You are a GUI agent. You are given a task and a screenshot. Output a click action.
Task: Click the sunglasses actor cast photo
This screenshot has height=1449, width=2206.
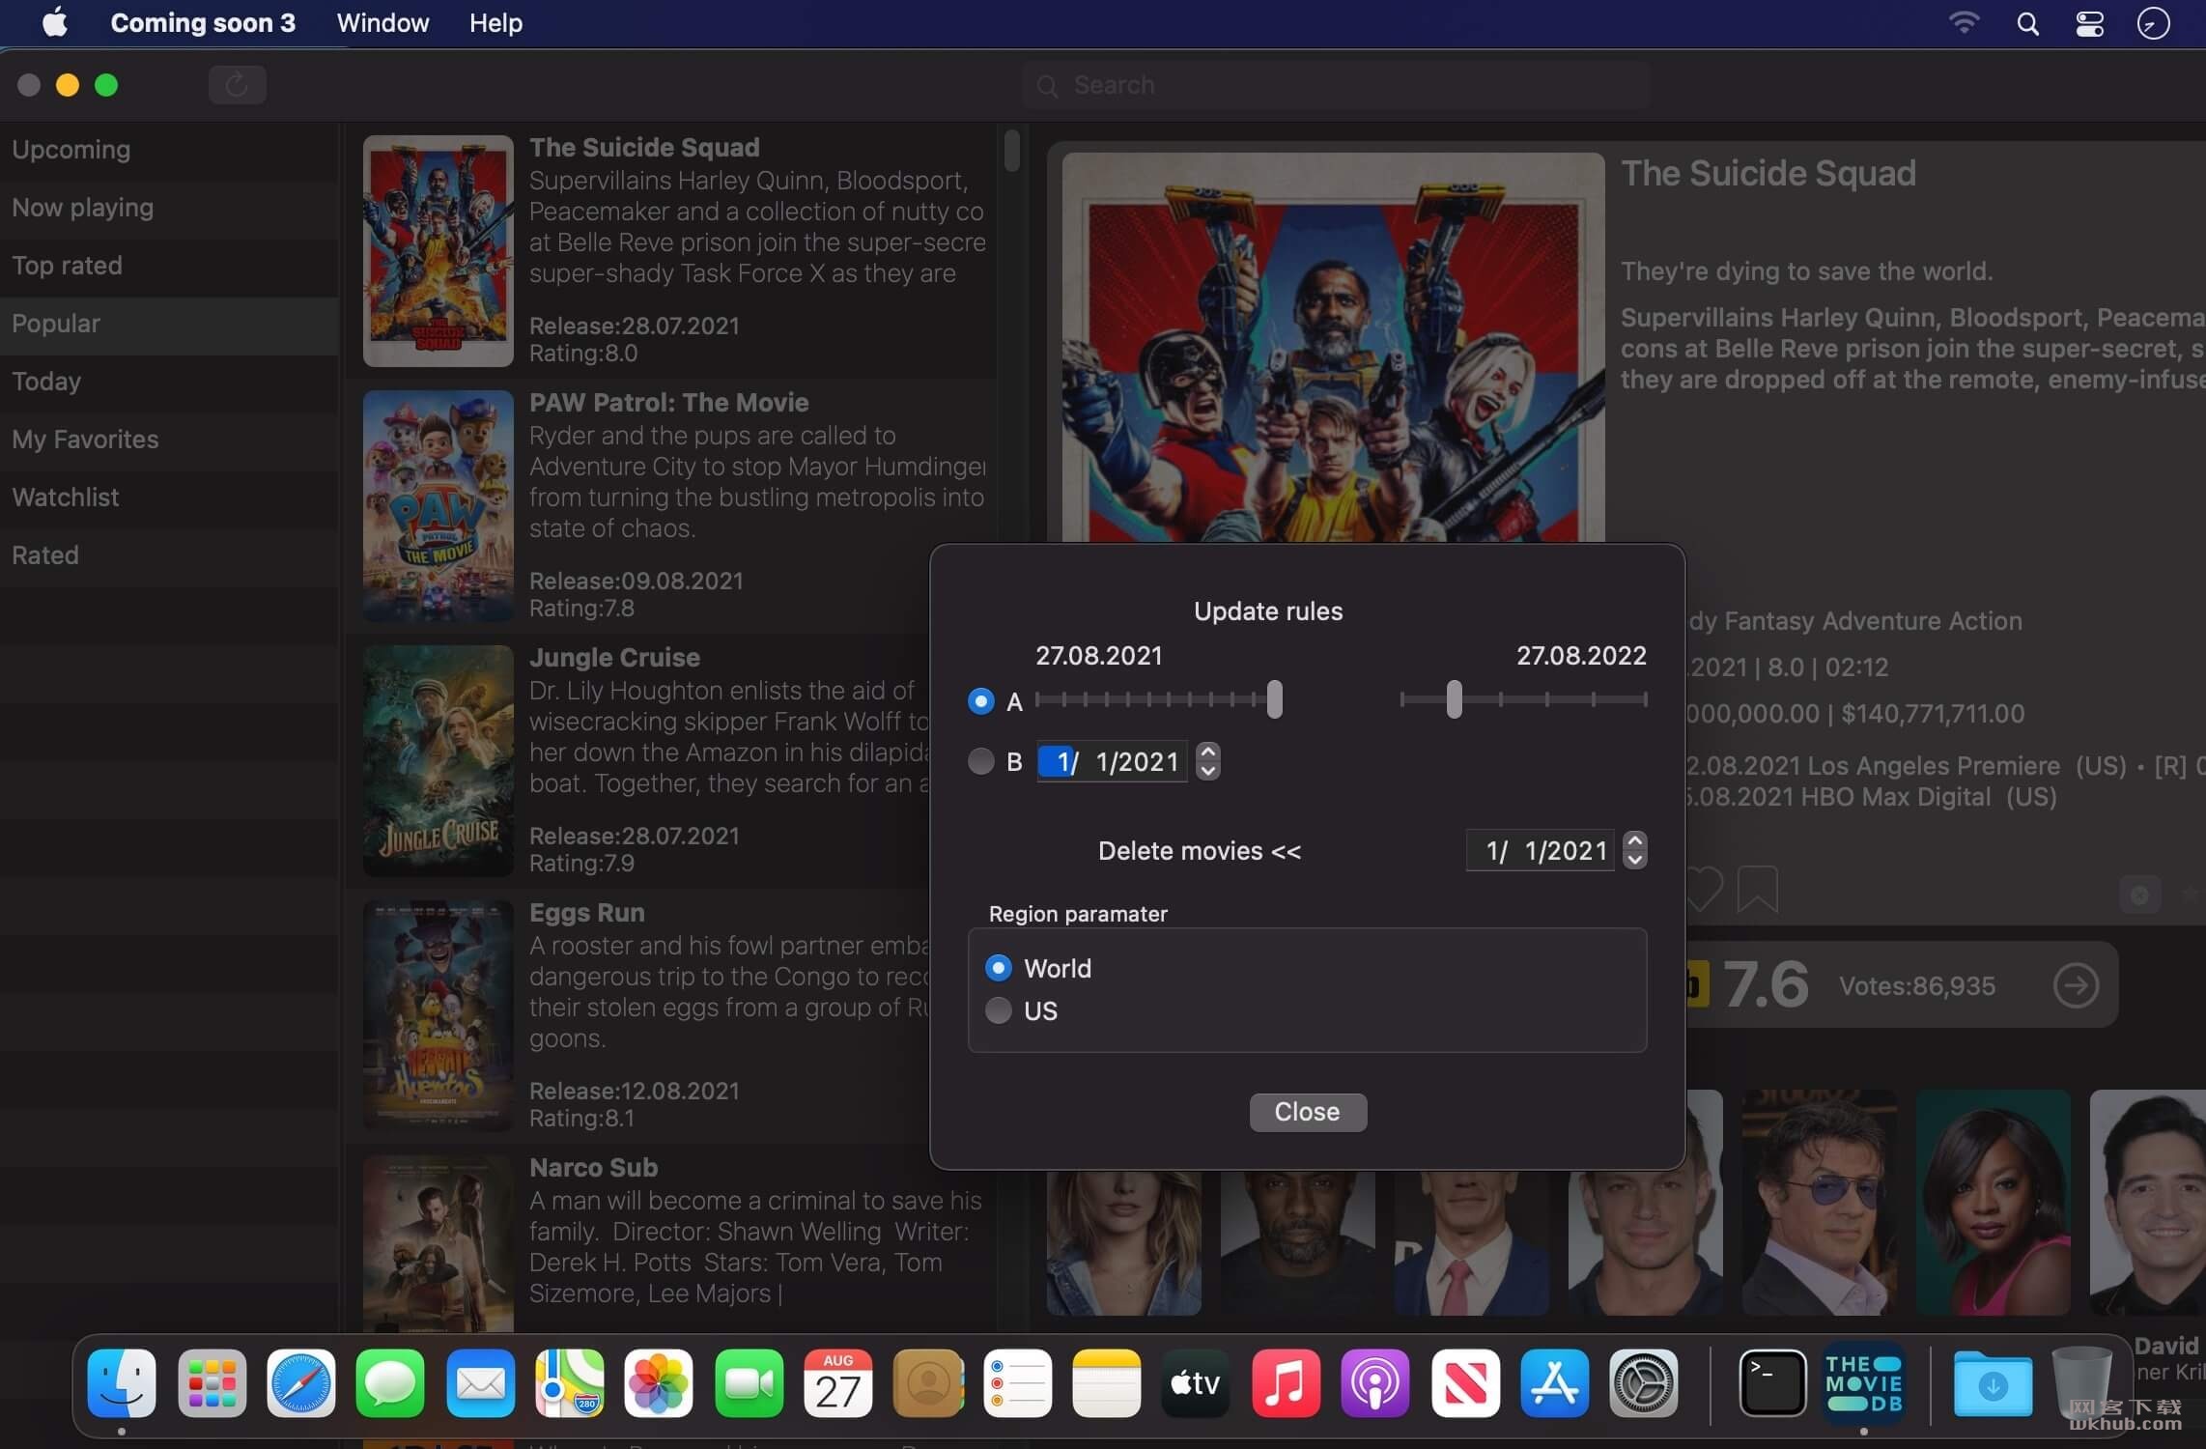[1820, 1203]
